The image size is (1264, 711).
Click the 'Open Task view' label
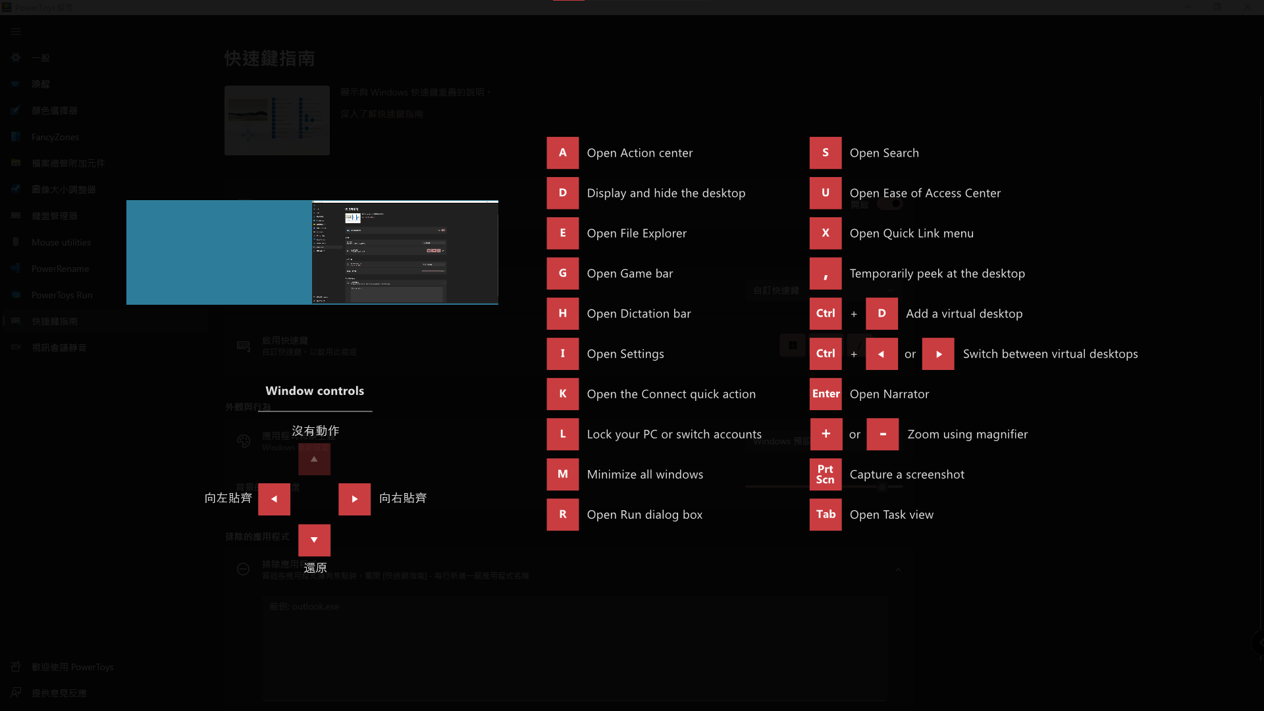pyautogui.click(x=891, y=514)
